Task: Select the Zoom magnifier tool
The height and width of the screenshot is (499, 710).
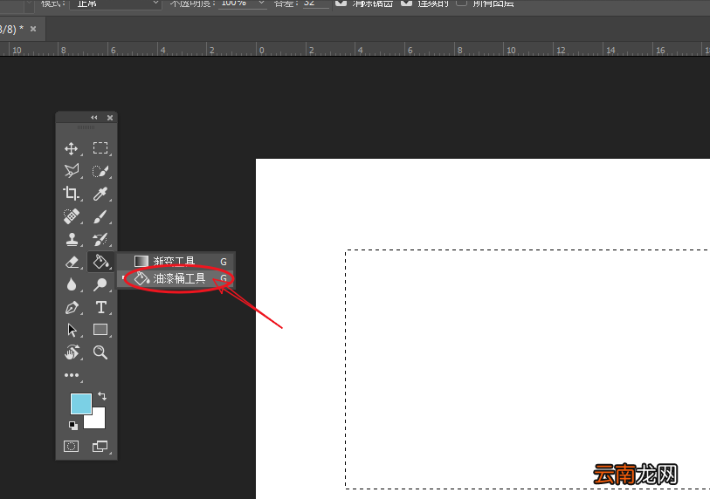Action: pyautogui.click(x=100, y=352)
